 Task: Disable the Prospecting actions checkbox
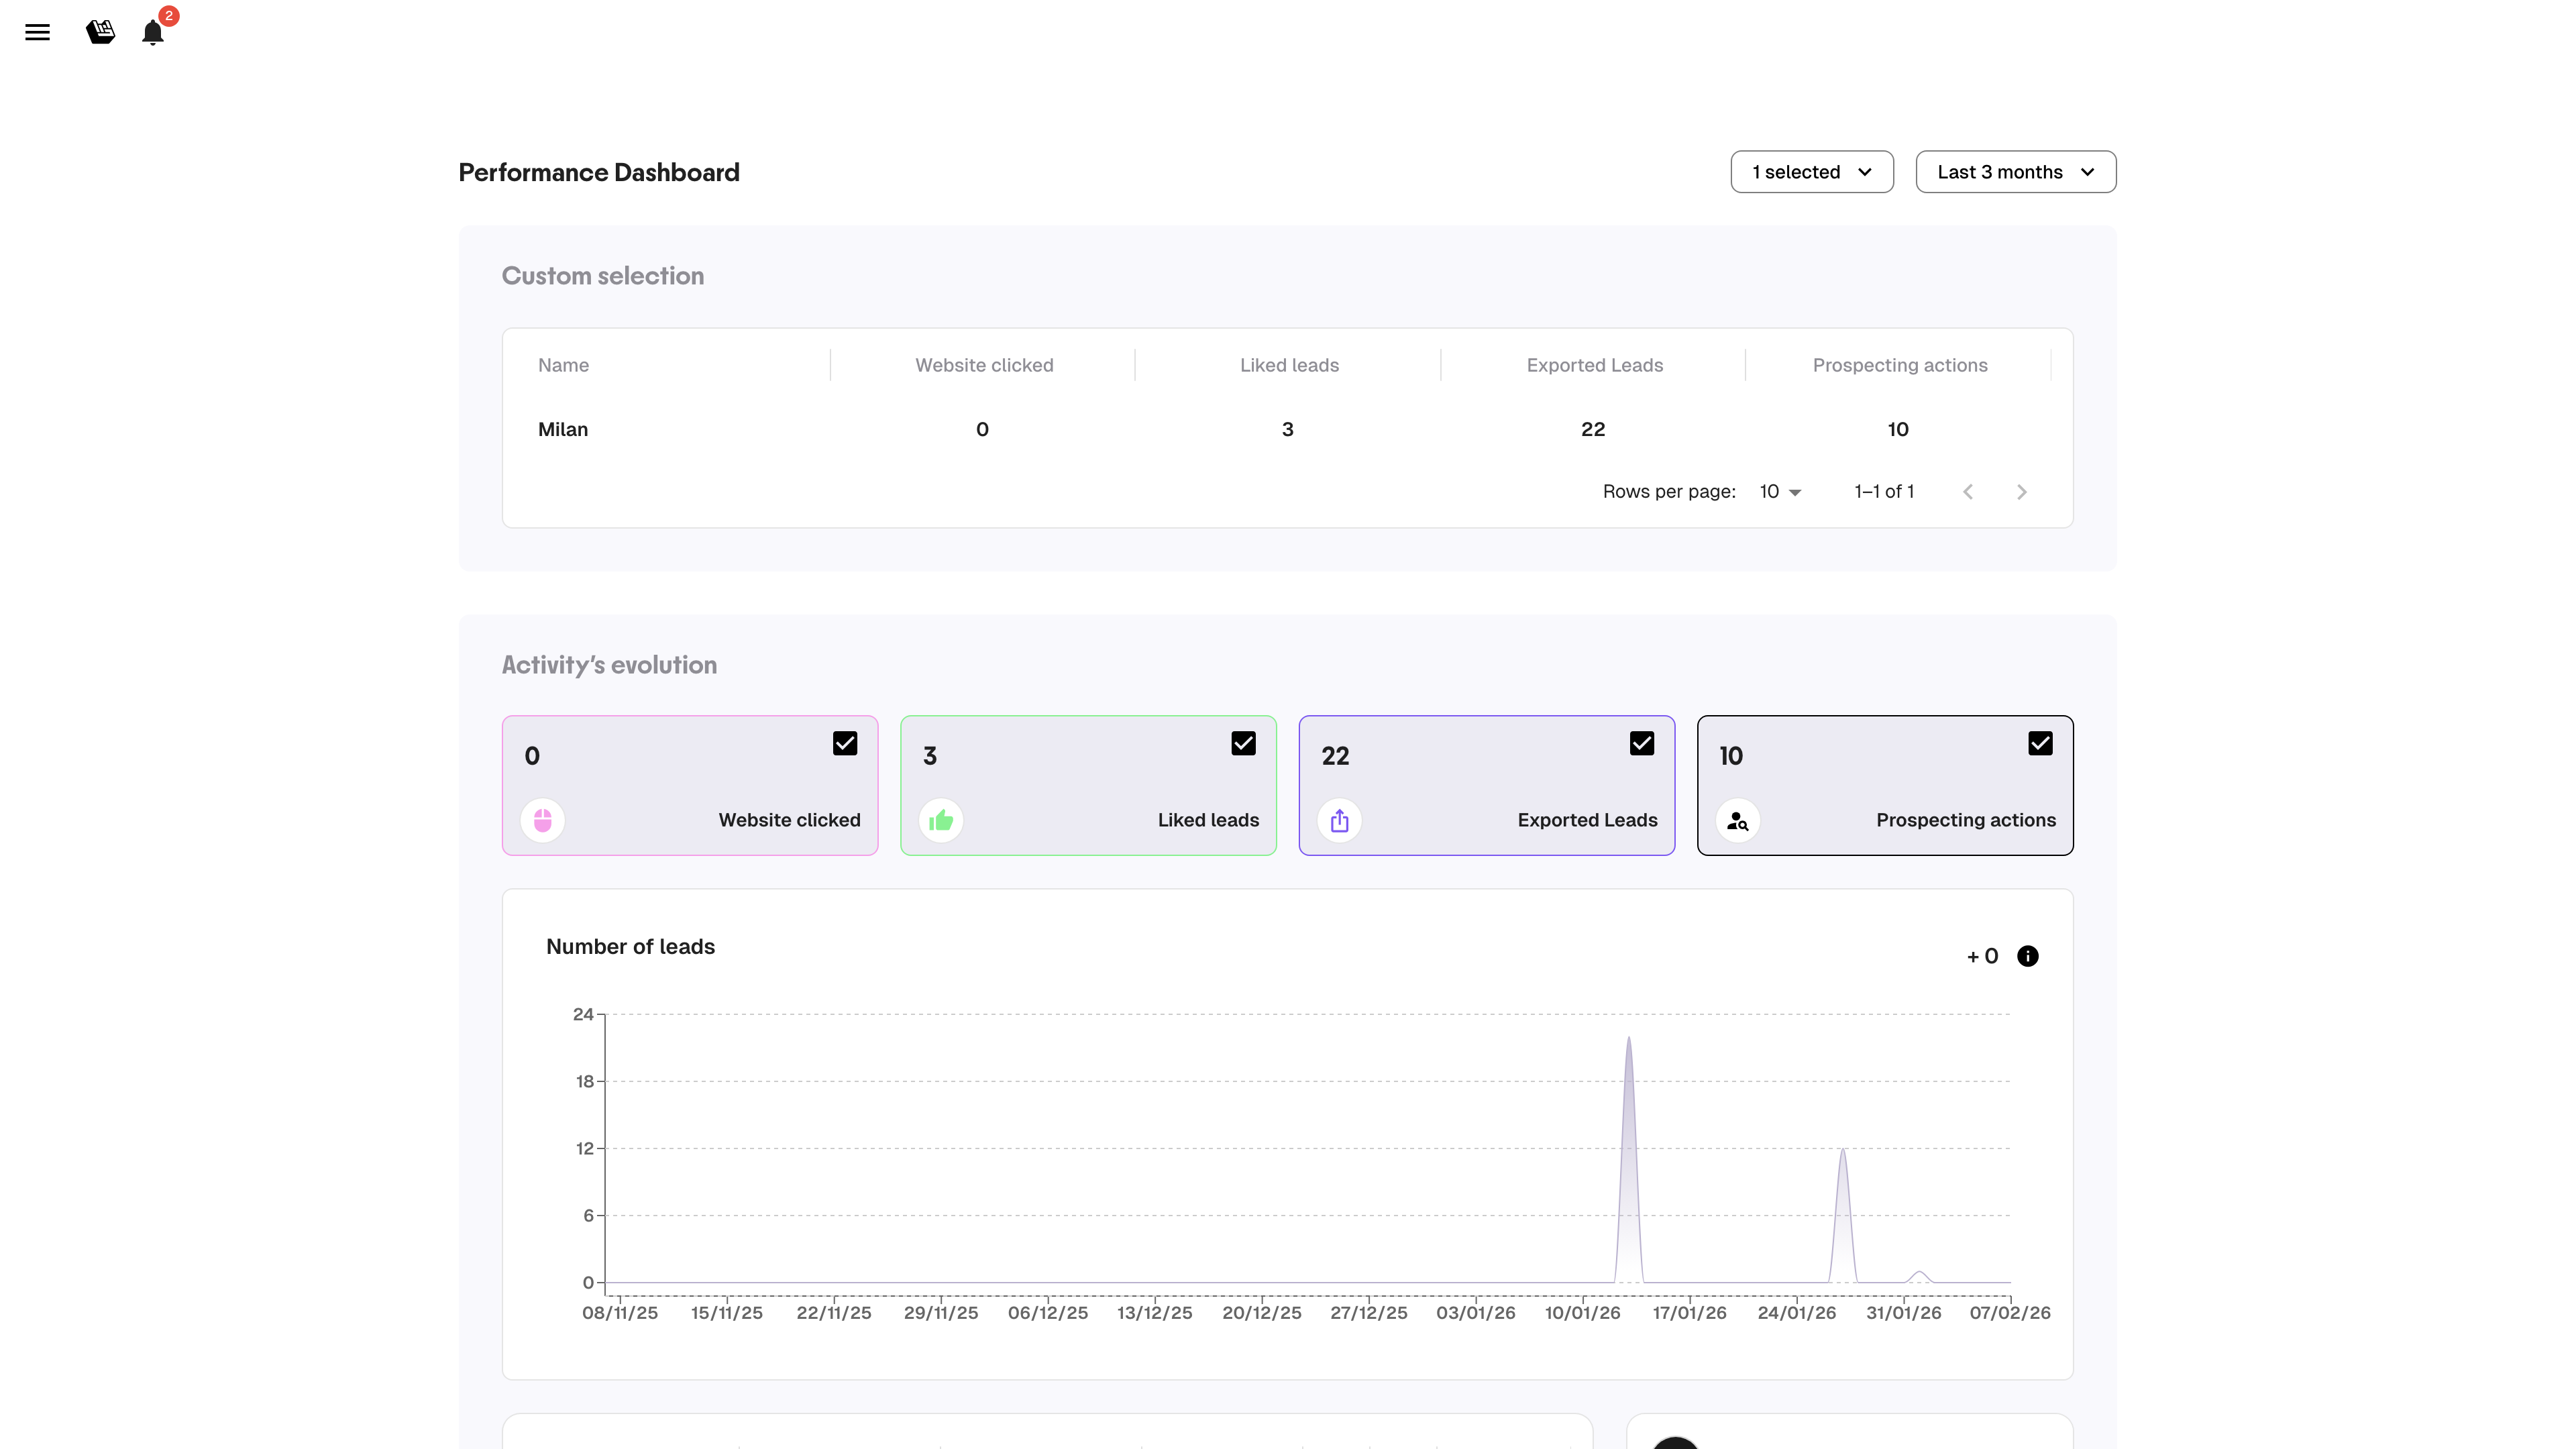click(x=2040, y=744)
